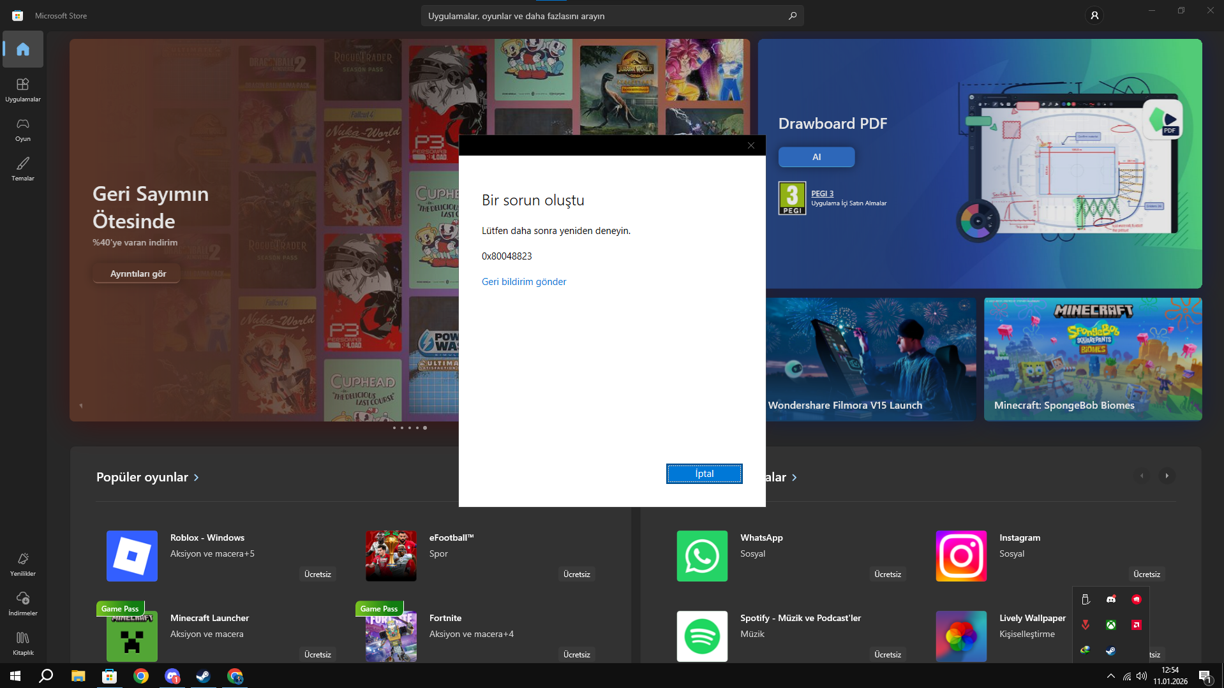
Task: Click the Riot Client tray icon
Action: [x=1137, y=599]
